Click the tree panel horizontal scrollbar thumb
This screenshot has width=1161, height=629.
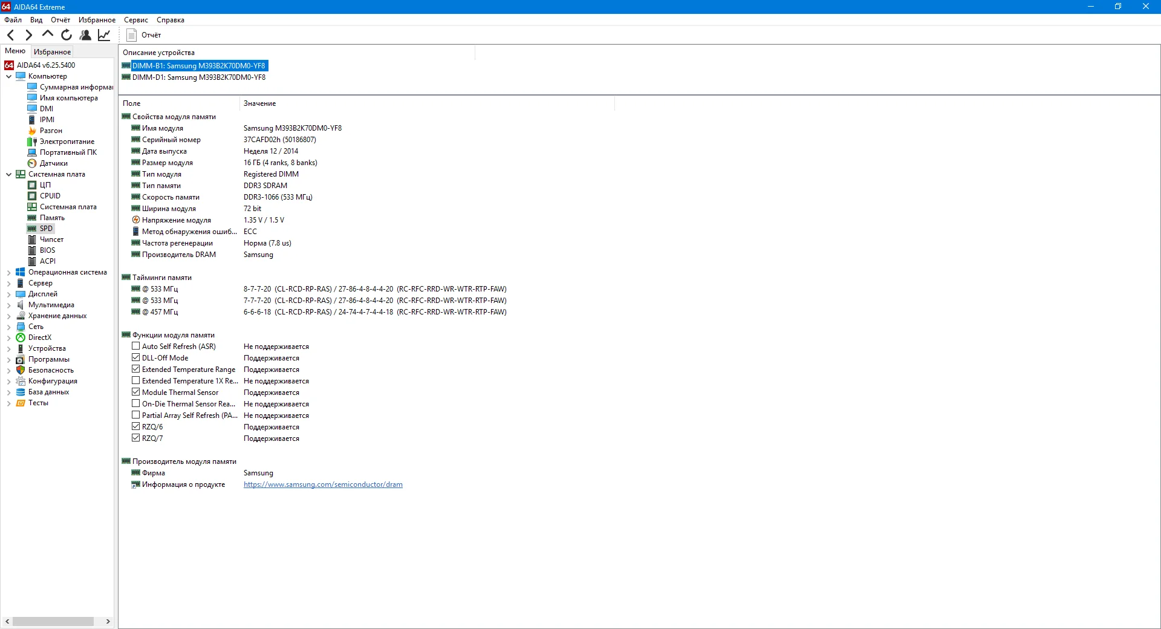pyautogui.click(x=53, y=621)
